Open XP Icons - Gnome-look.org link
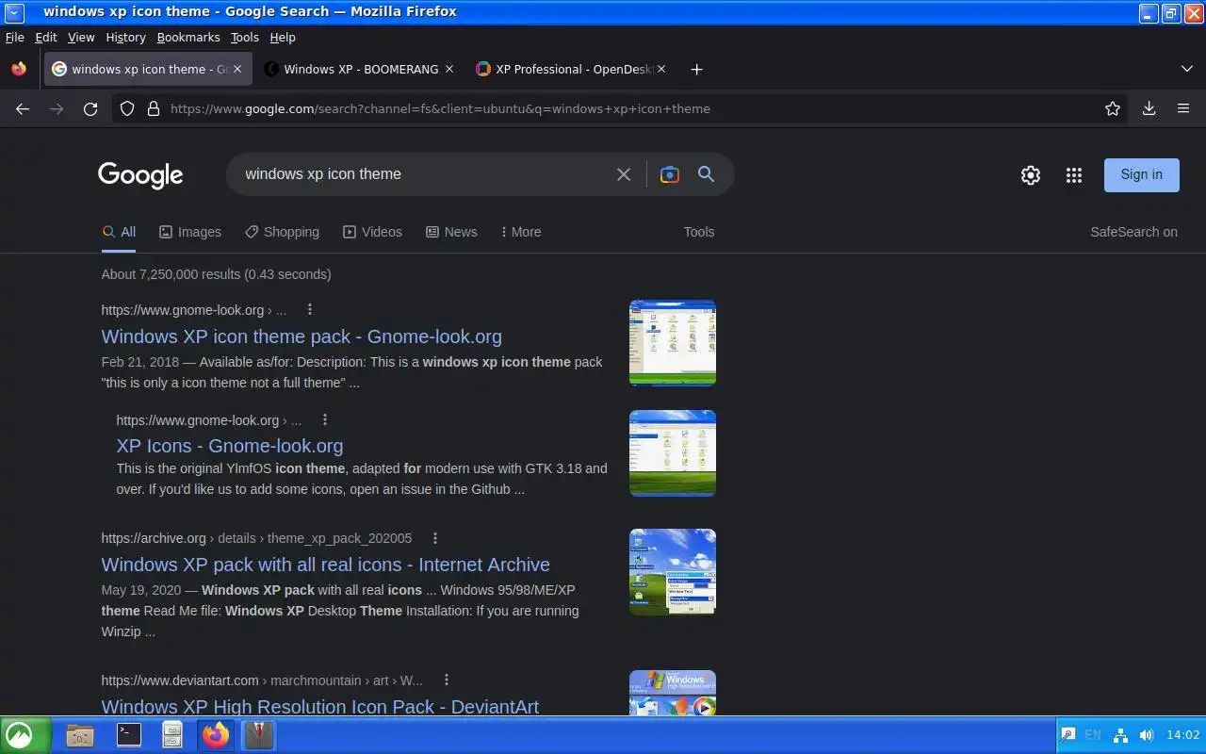Viewport: 1206px width, 754px height. click(x=230, y=446)
